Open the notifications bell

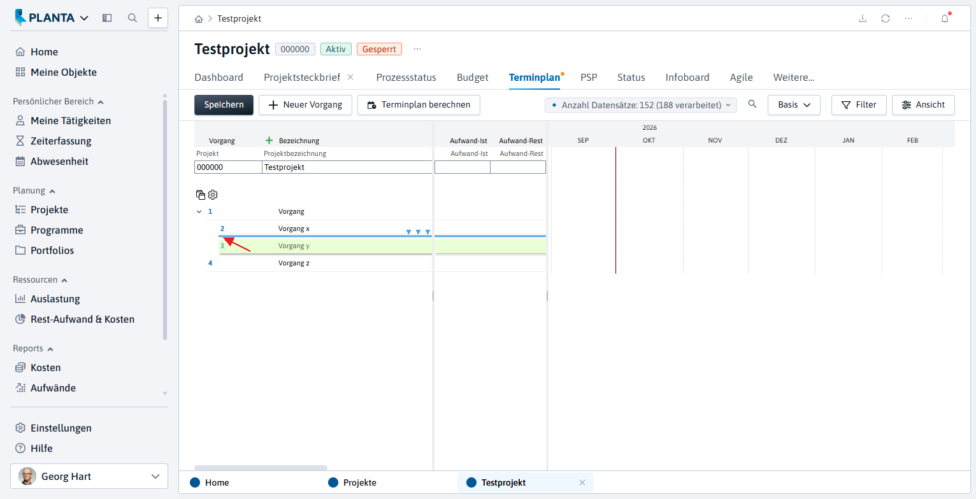[x=945, y=18]
